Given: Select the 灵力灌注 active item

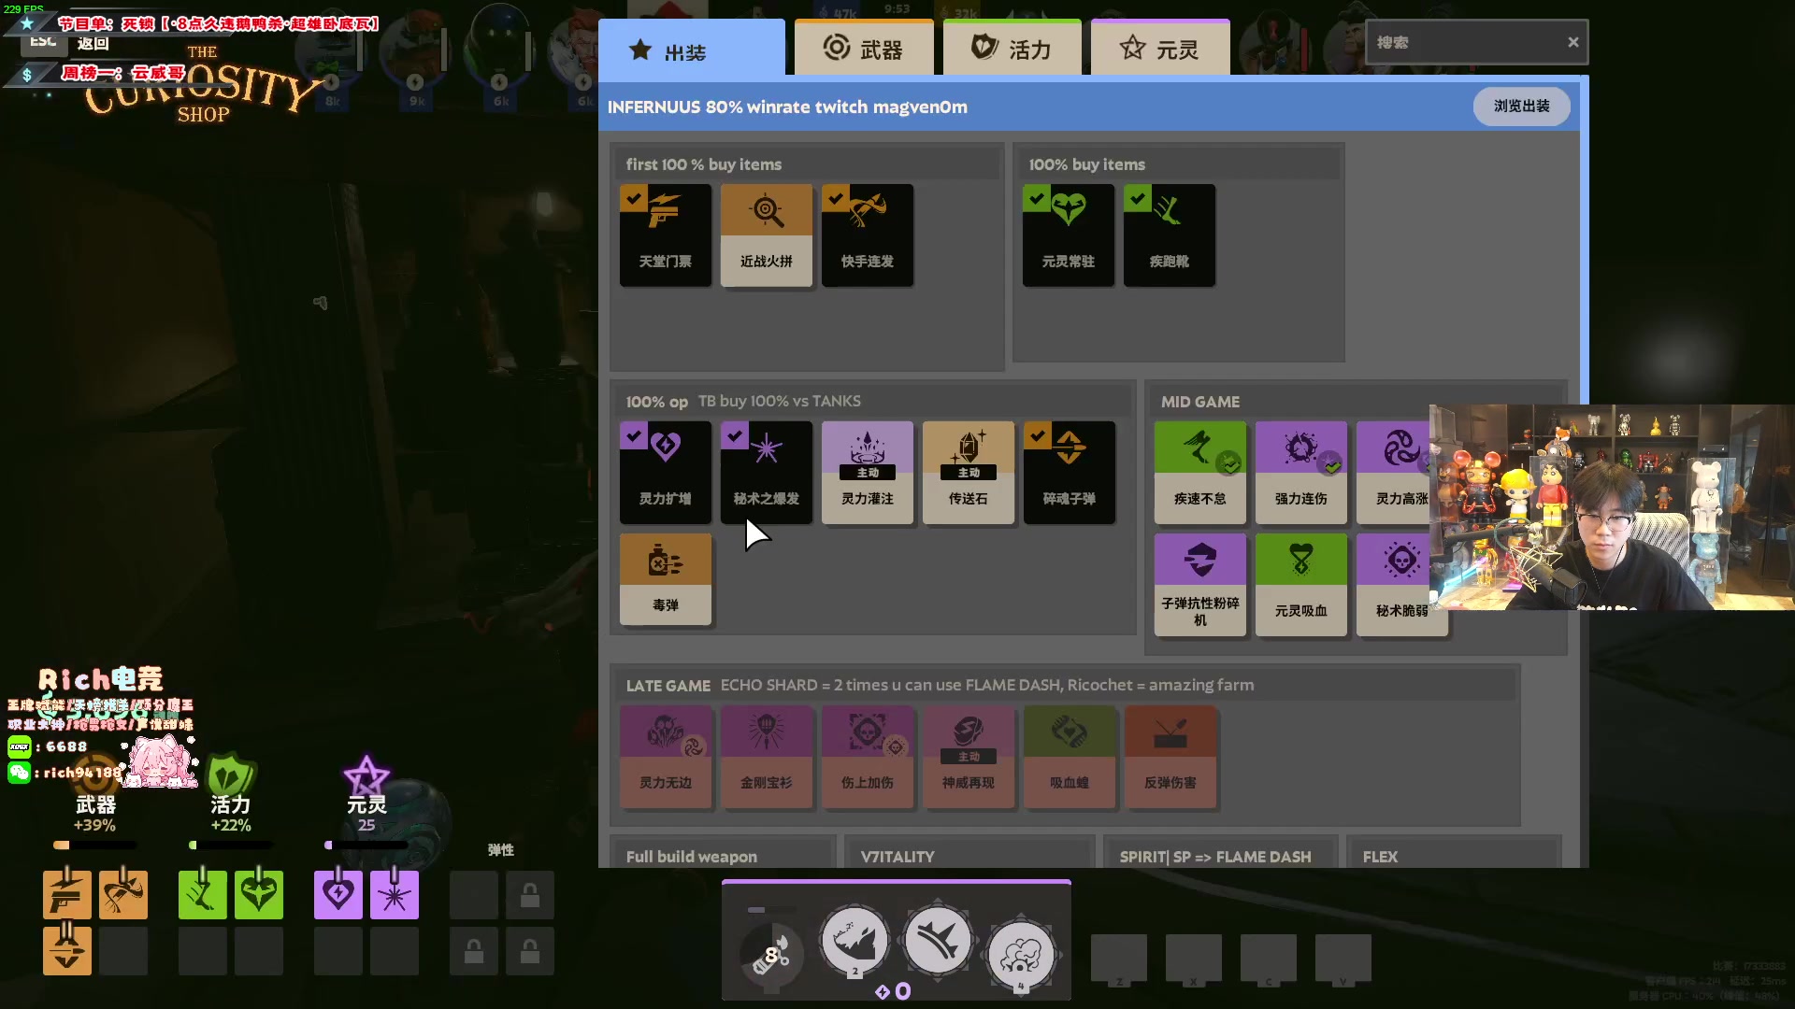Looking at the screenshot, I should click(x=867, y=472).
